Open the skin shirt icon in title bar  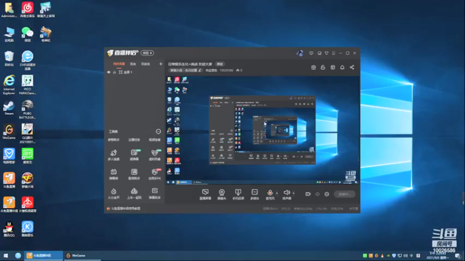click(327, 53)
